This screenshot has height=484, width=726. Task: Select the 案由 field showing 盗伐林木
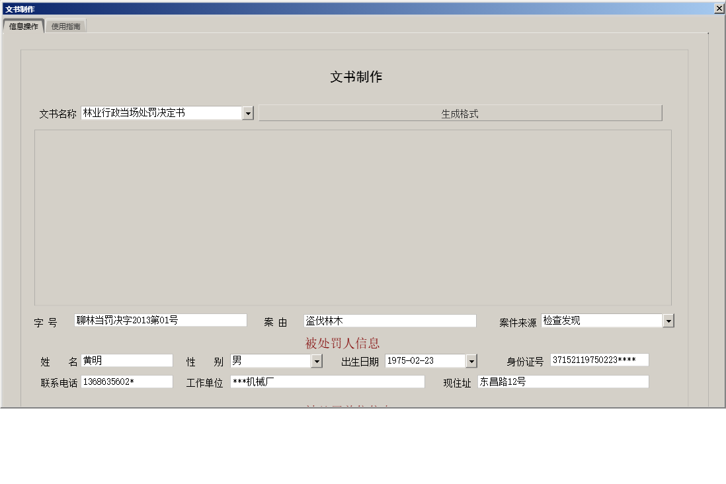[x=390, y=320]
